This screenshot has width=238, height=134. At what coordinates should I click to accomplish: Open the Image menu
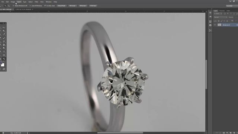(x=13, y=2)
